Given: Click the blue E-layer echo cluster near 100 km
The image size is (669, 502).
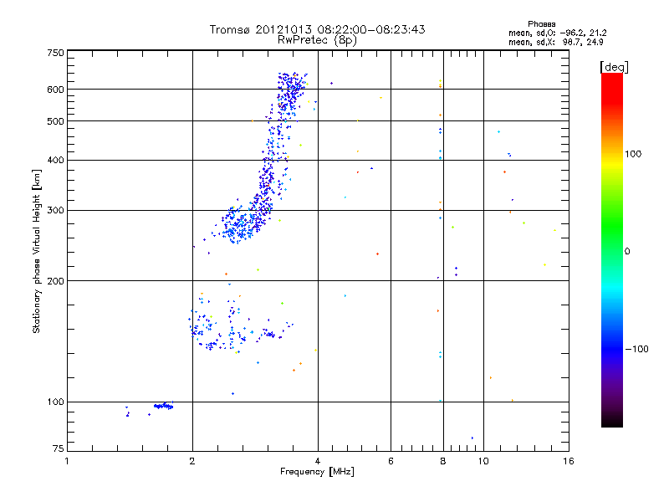Looking at the screenshot, I should click(164, 406).
